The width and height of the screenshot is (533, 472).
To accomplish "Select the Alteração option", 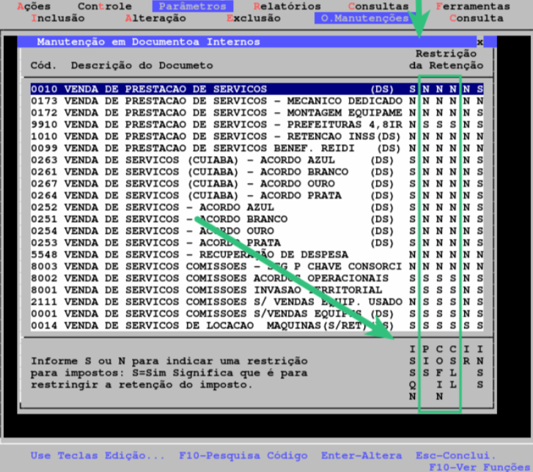I will click(x=155, y=18).
